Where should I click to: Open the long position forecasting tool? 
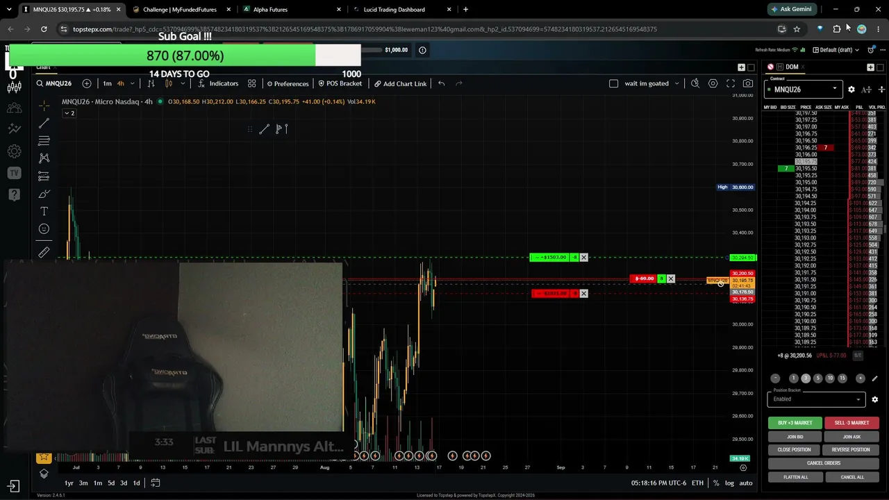pos(44,176)
